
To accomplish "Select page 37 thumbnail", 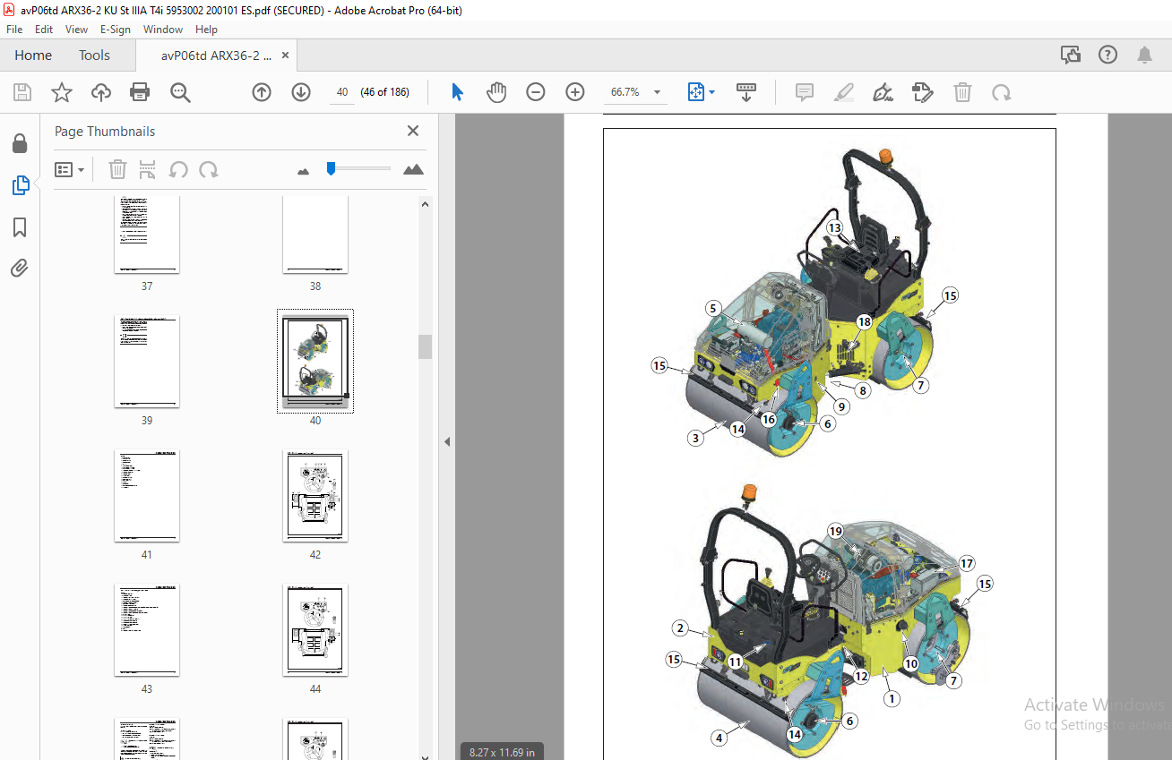I will (147, 235).
